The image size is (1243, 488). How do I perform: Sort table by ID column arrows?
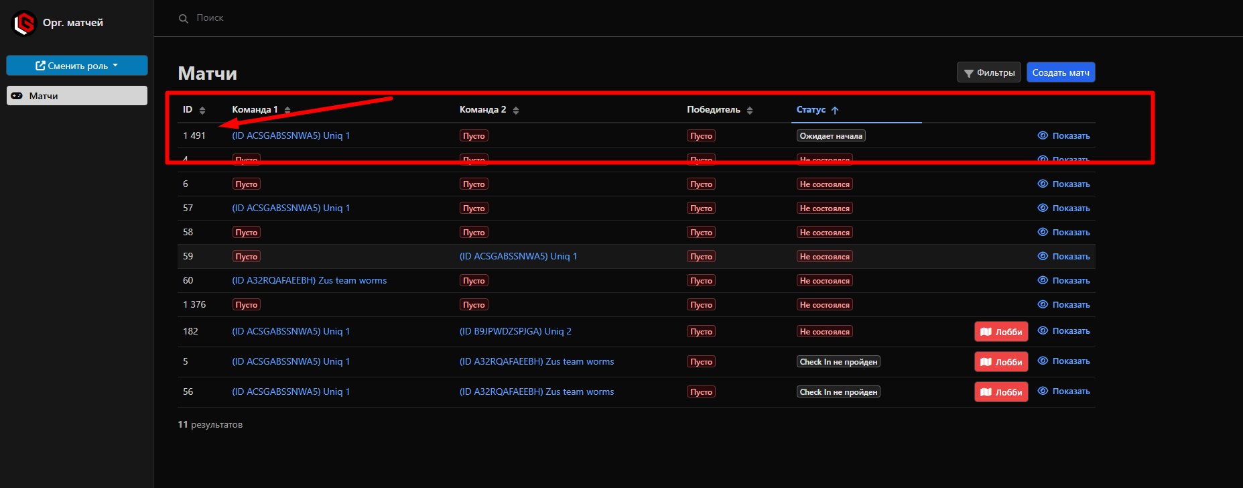202,110
